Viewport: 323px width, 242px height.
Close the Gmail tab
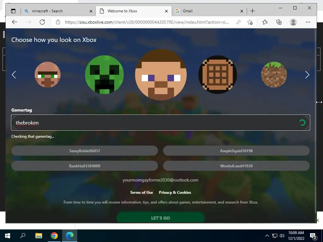tap(242, 11)
